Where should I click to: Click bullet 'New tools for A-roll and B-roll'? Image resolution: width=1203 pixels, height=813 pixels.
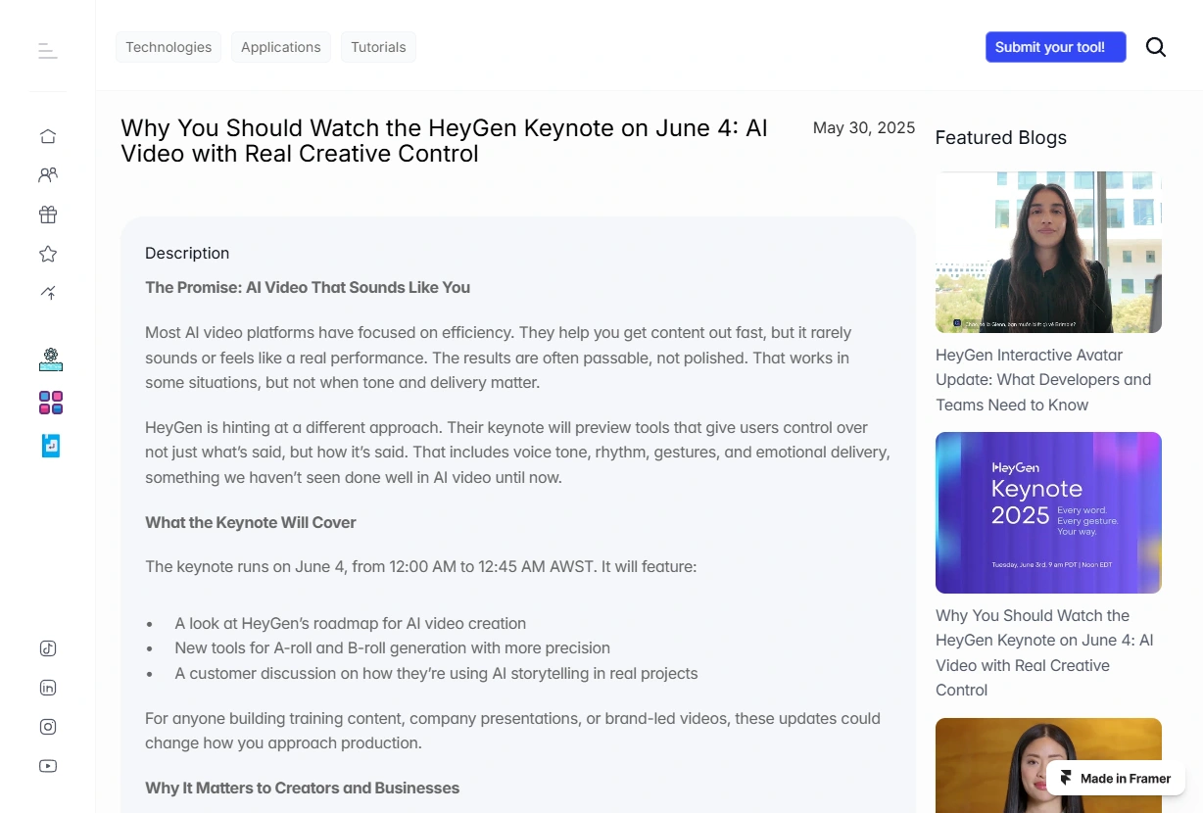click(393, 647)
